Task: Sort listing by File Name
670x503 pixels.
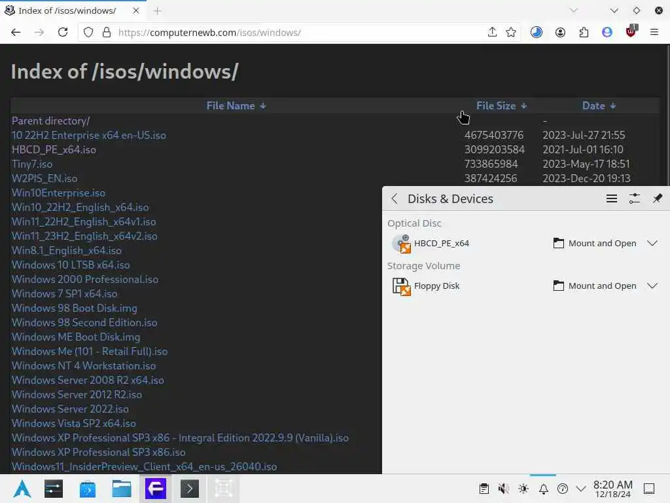Action: click(236, 105)
